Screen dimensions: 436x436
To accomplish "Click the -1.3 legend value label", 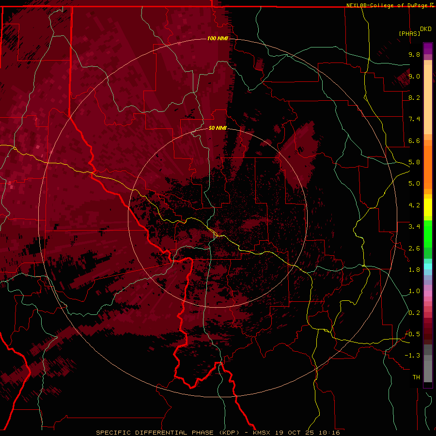I will [x=412, y=356].
